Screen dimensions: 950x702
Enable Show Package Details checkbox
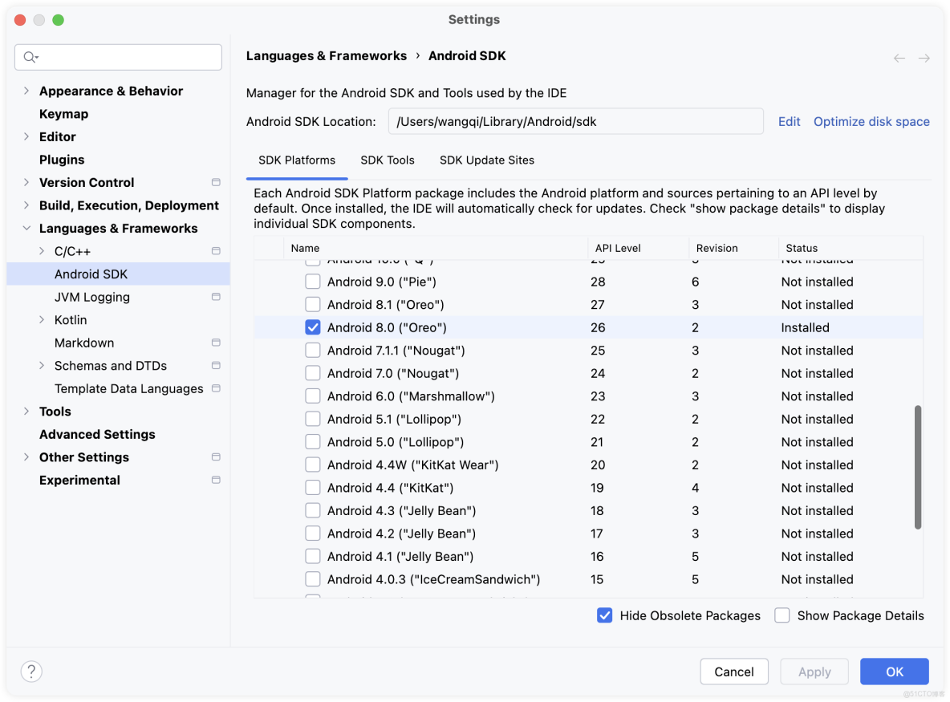coord(782,615)
